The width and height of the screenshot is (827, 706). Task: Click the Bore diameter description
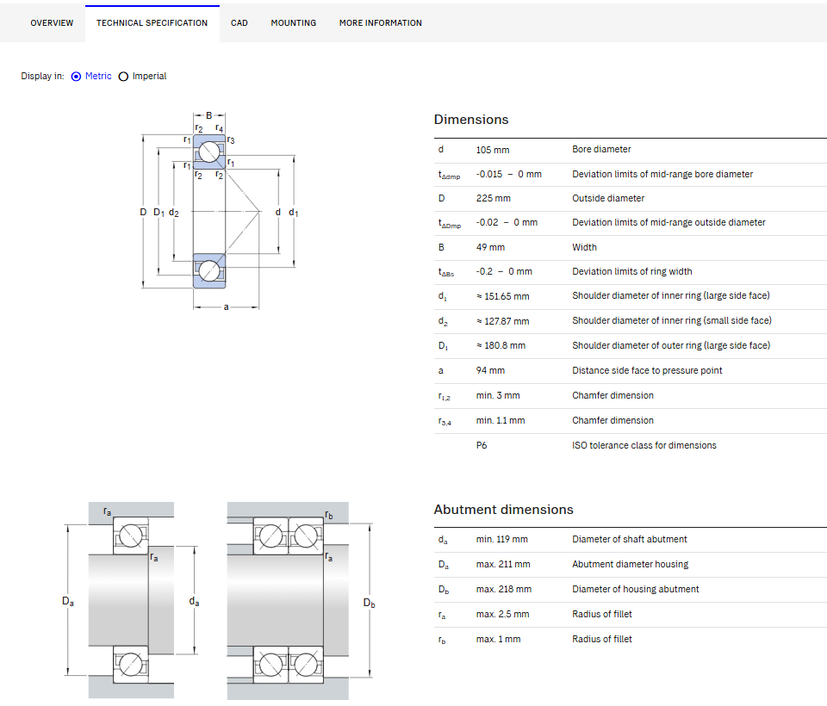pyautogui.click(x=601, y=149)
